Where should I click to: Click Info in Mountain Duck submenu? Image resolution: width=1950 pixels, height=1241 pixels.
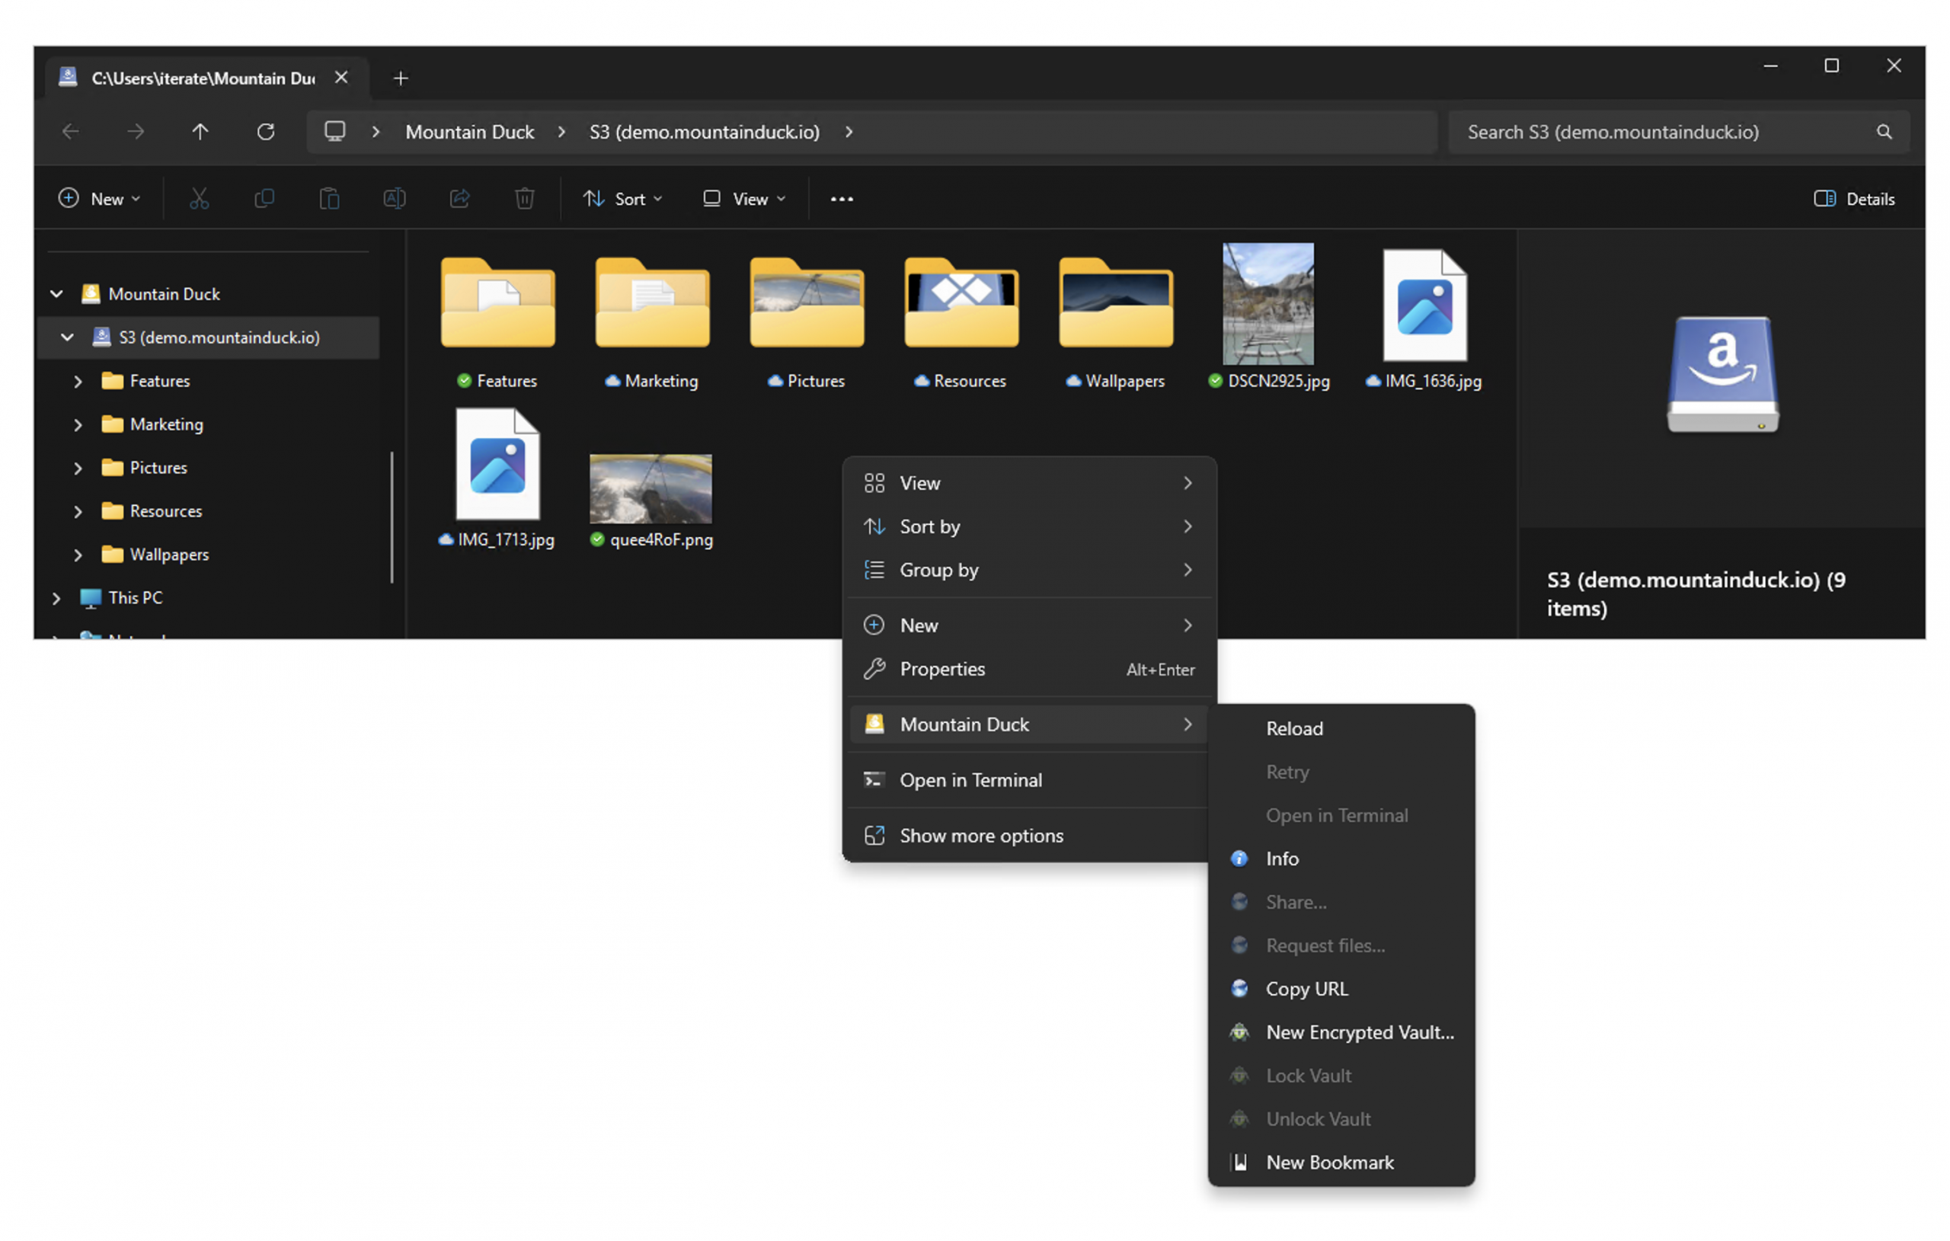point(1341,859)
